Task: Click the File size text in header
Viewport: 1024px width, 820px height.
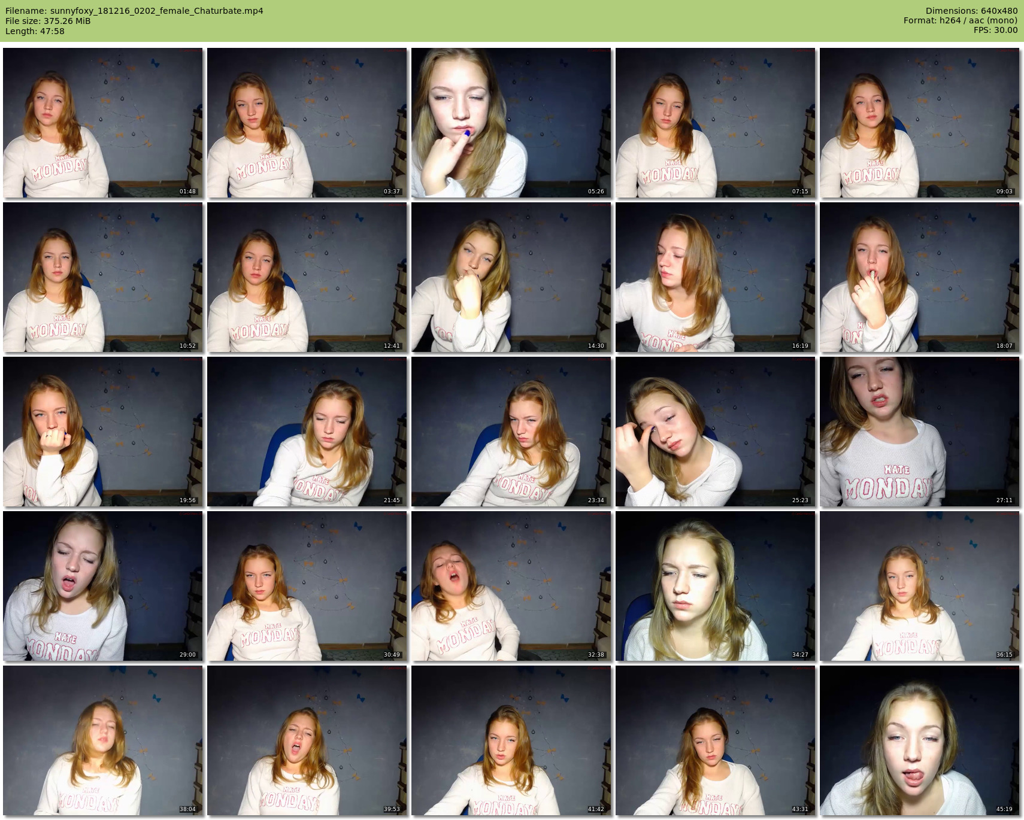Action: point(48,21)
